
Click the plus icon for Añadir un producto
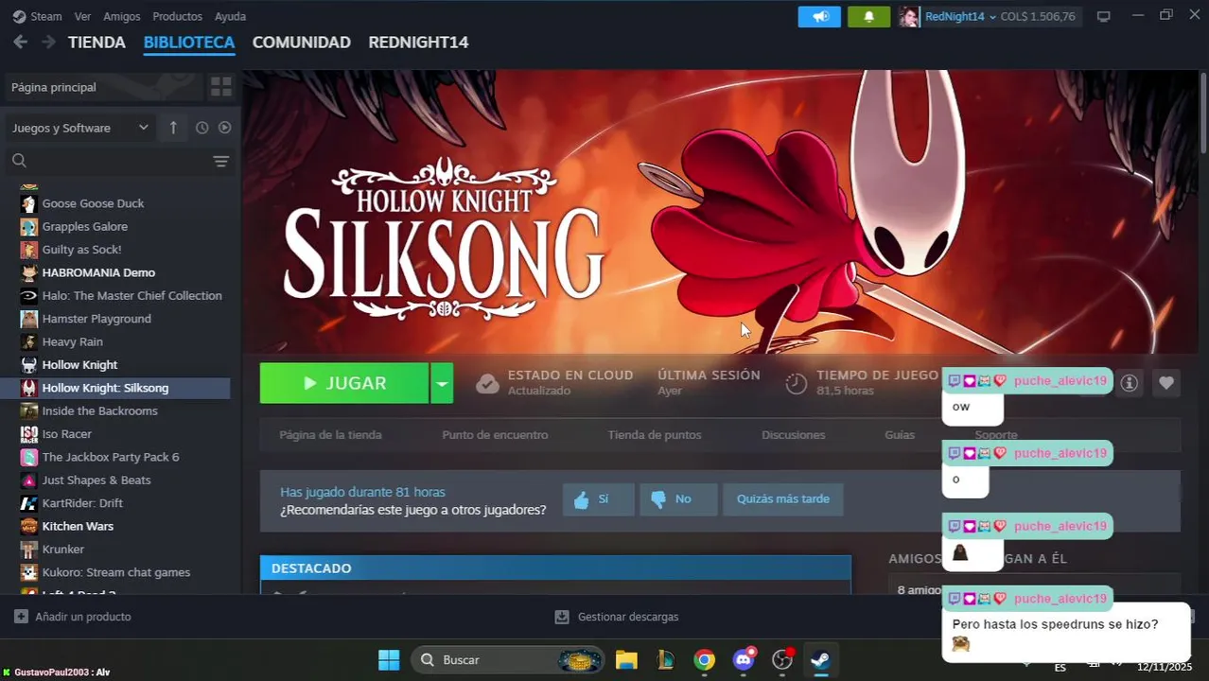pos(21,617)
